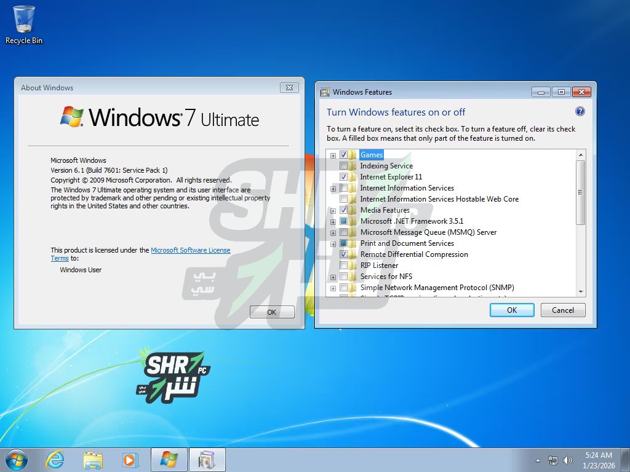Enable IIS Hostable Web Core checkbox
630x472 pixels.
(x=343, y=199)
